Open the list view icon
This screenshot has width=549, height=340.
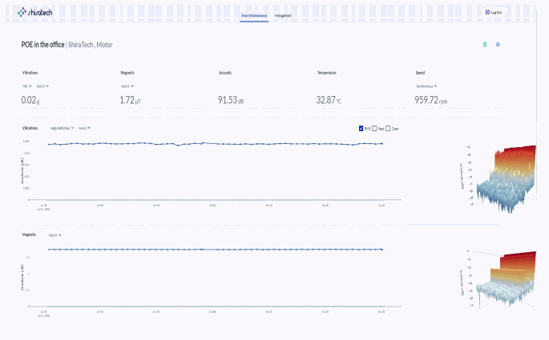498,45
